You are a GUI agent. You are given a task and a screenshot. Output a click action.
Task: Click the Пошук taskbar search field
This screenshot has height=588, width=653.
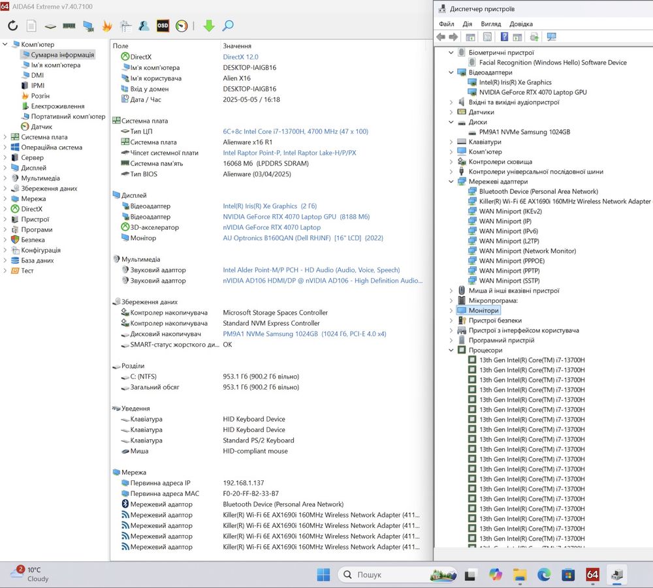(x=397, y=575)
